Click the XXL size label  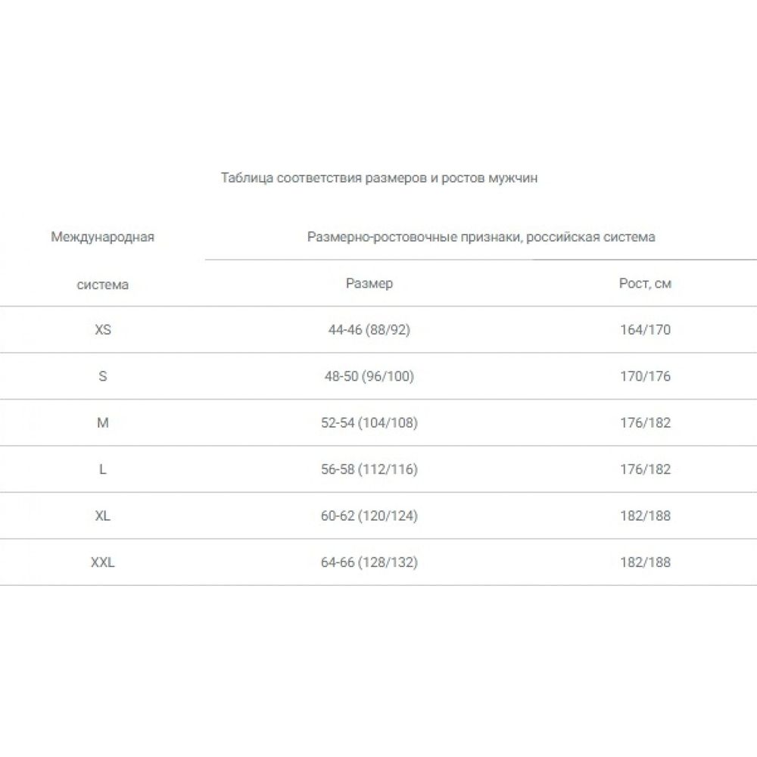[x=103, y=562]
